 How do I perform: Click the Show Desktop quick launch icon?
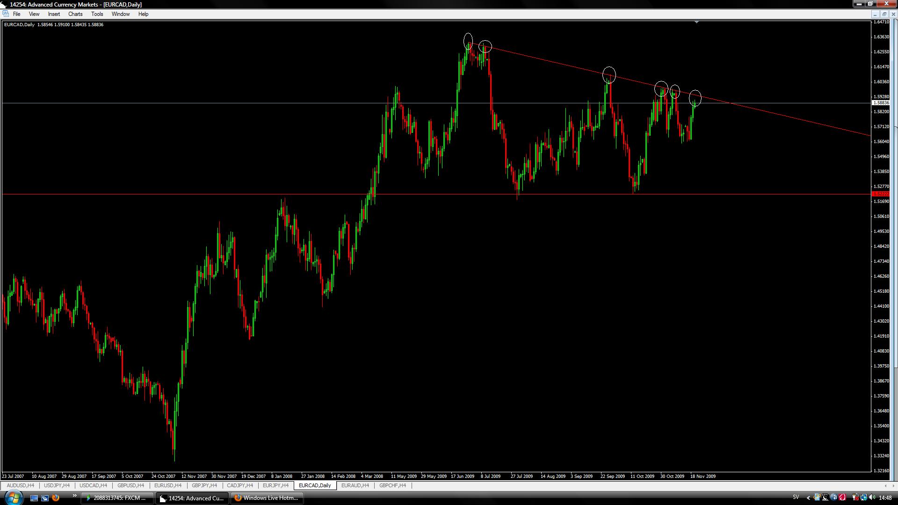[34, 498]
